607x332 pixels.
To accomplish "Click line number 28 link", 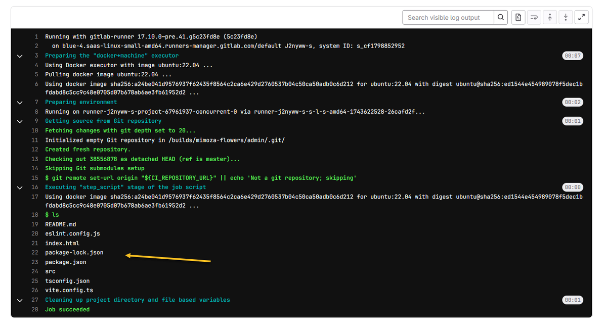I will (35, 309).
